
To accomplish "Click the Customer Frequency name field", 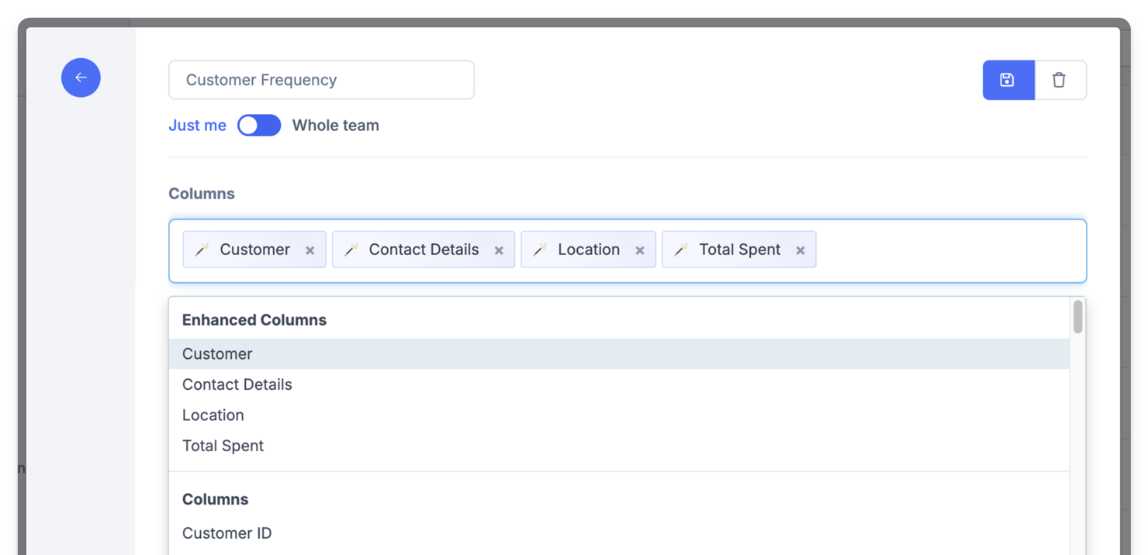I will pyautogui.click(x=321, y=80).
